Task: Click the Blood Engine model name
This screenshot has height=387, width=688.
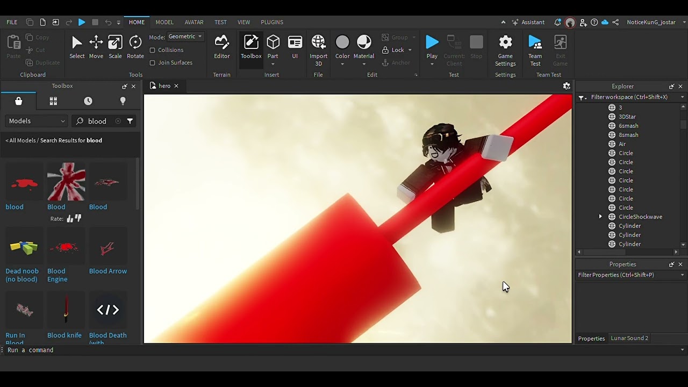Action: 58,275
